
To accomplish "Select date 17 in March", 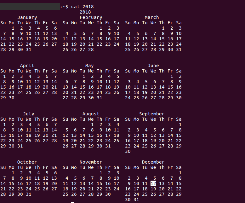I will coord(179,39).
